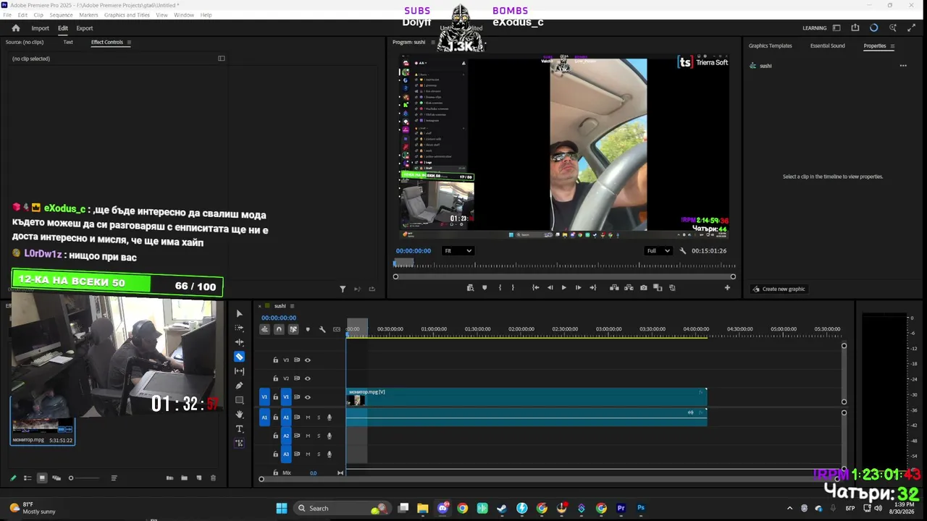Screen dimensions: 927x521
Task: Select the Pen tool
Action: pos(239,386)
